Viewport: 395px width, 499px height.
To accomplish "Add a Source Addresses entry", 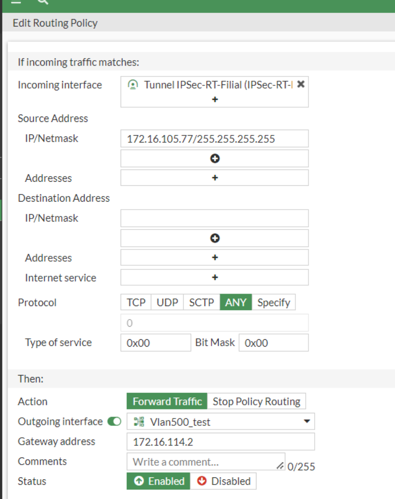I will click(x=215, y=178).
